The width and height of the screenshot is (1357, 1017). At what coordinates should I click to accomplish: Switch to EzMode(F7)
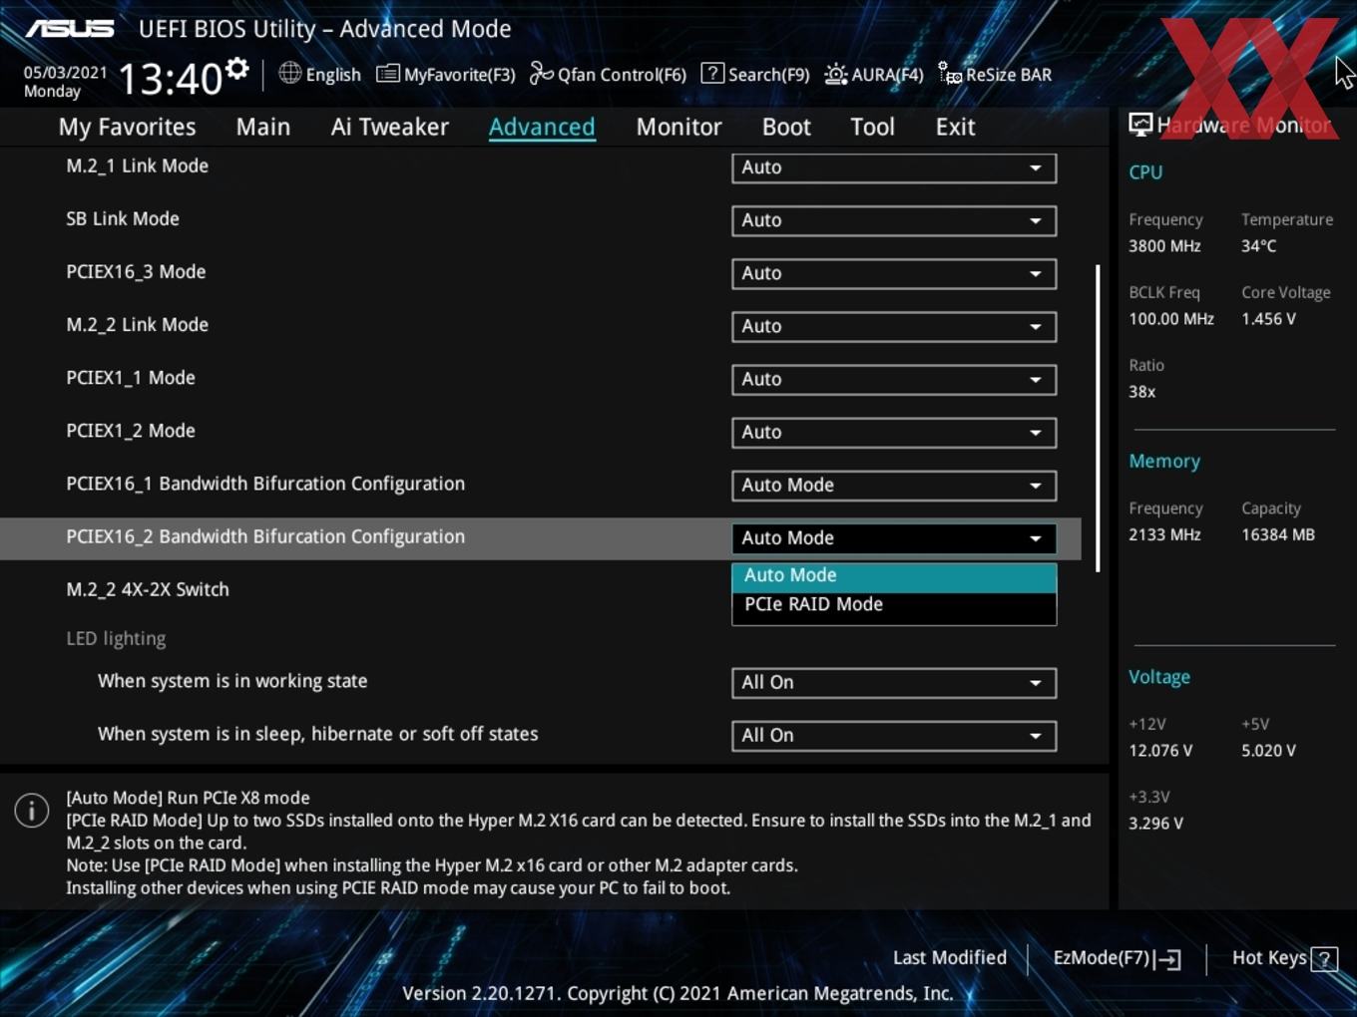coord(1117,958)
